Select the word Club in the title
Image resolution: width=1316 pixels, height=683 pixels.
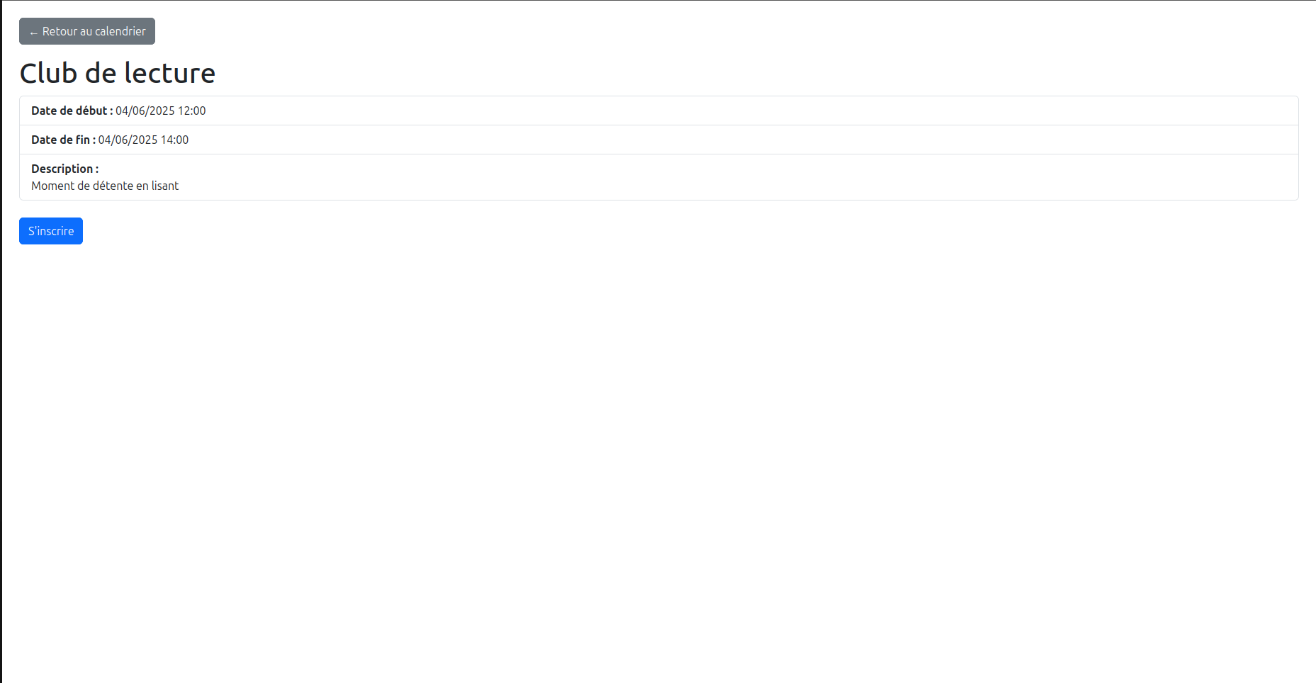pos(48,73)
